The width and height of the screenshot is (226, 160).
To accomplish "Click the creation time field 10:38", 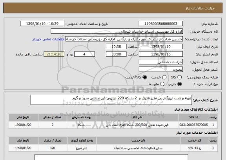I will pos(116,47).
